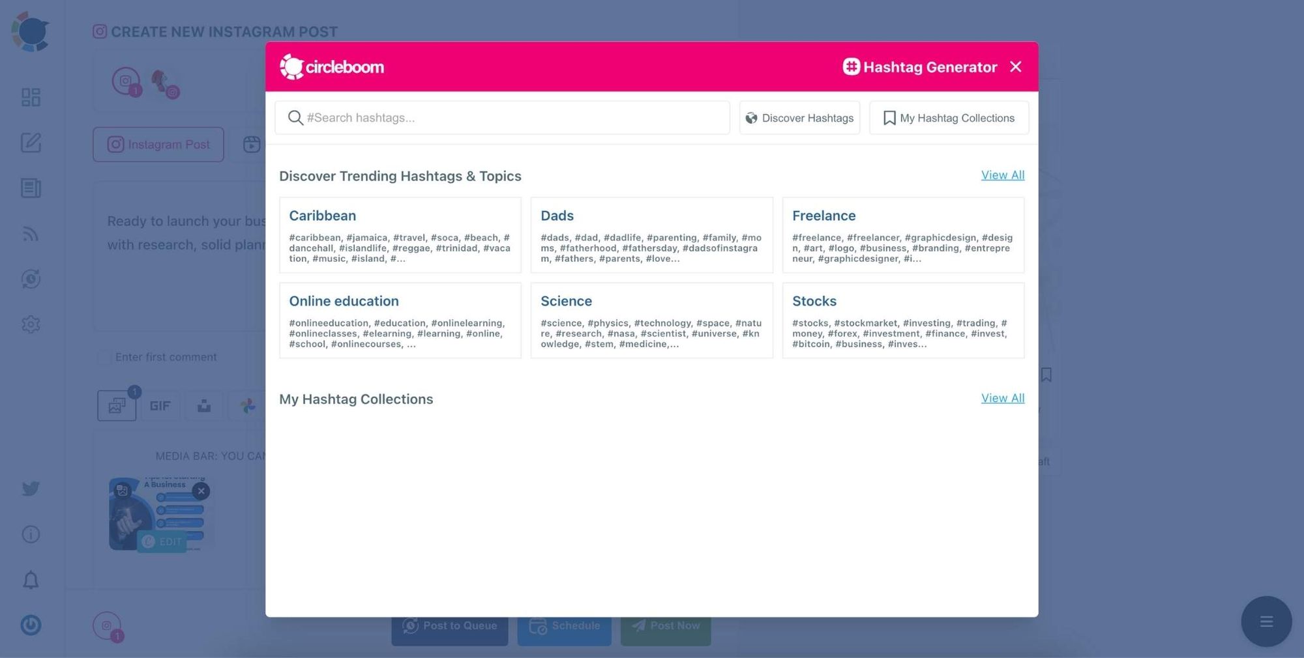Image resolution: width=1304 pixels, height=658 pixels.
Task: Click the bookmark icon behind the dialog
Action: [x=1046, y=375]
